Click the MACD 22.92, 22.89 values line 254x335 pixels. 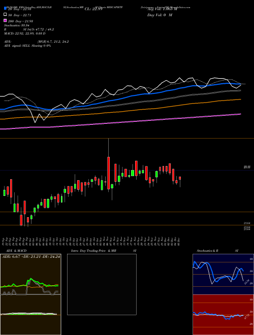[25, 33]
